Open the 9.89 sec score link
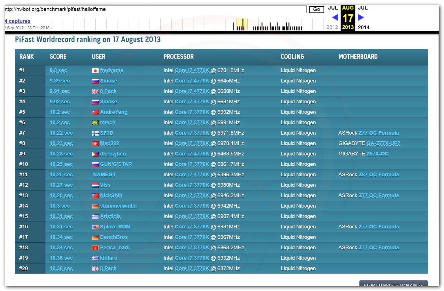The image size is (444, 291). 60,81
